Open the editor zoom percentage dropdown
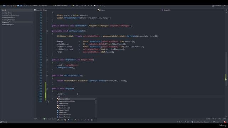Image resolution: width=228 pixels, height=128 pixels. tap(37, 119)
